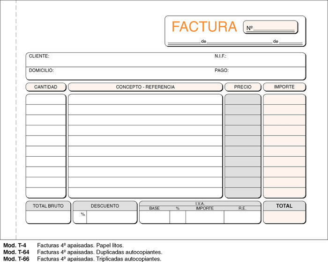The height and width of the screenshot is (262, 328).
Task: Click the invoice number Nº field
Action: click(x=270, y=27)
